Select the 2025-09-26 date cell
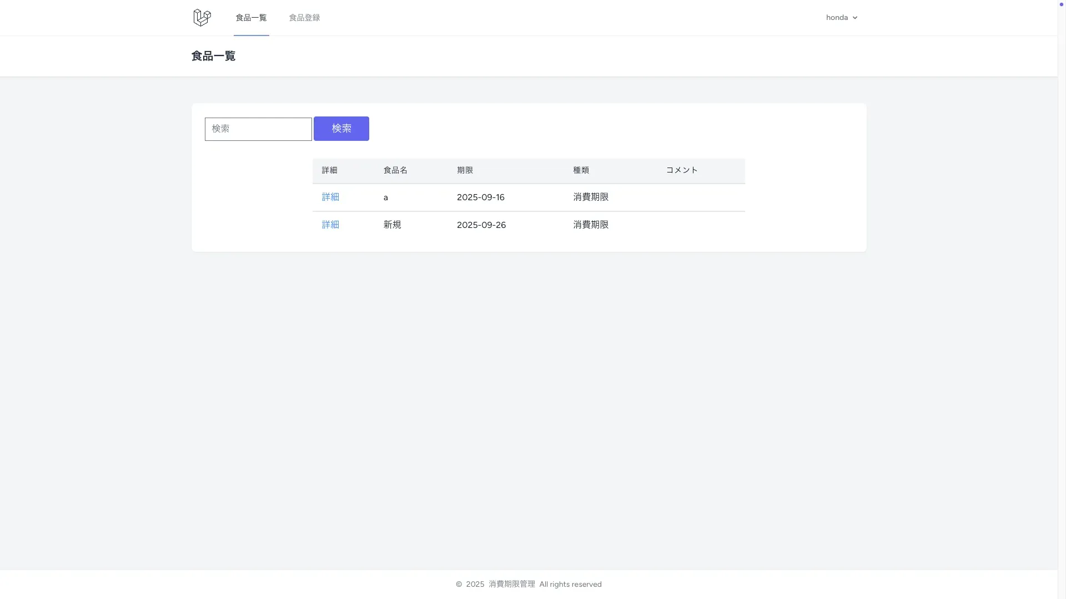The width and height of the screenshot is (1066, 599). (x=481, y=225)
